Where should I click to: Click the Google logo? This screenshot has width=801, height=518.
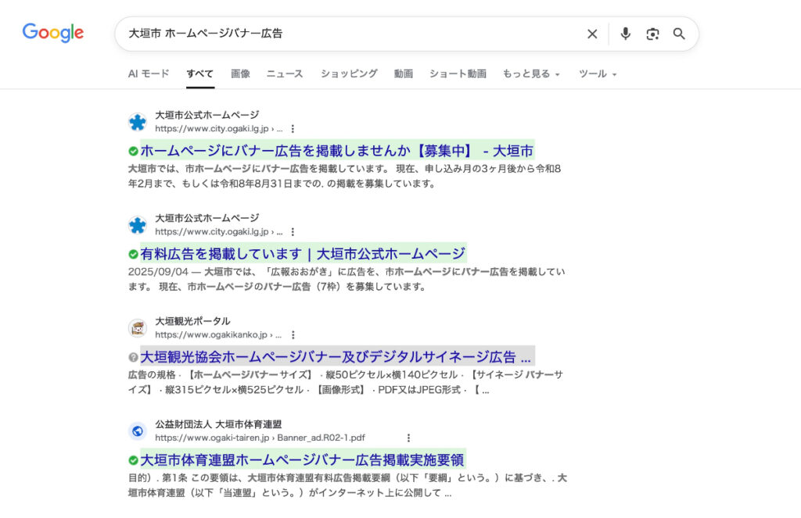[x=53, y=33]
